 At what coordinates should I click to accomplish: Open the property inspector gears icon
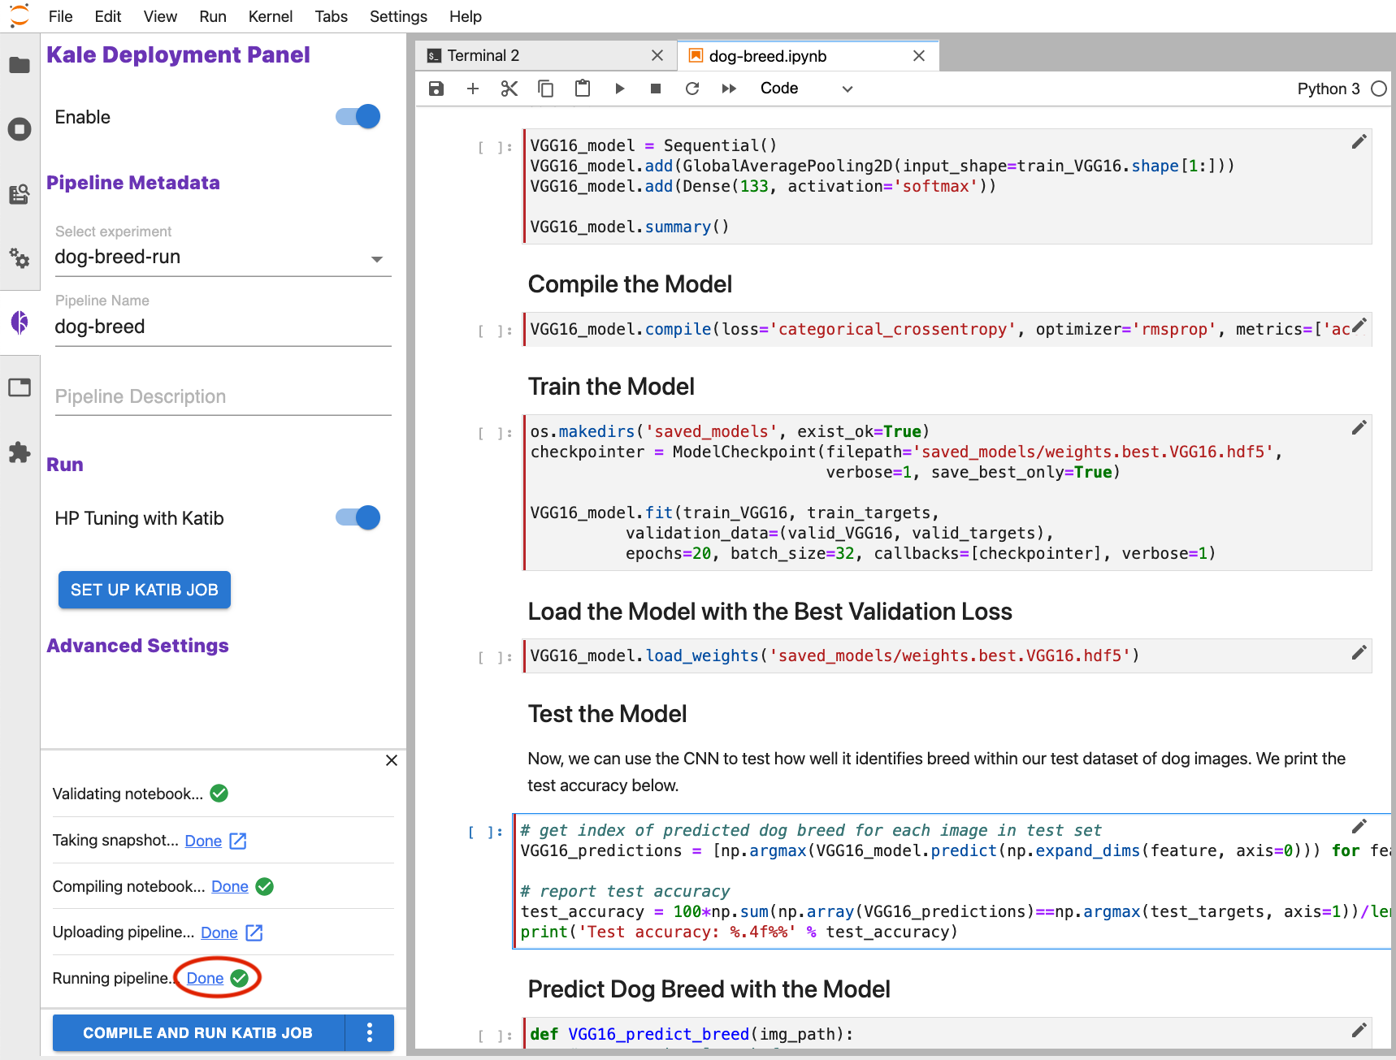[20, 258]
